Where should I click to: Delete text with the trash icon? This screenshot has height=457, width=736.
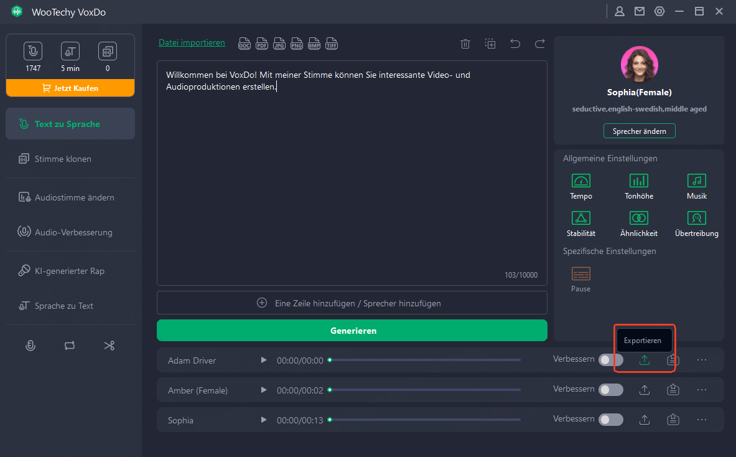pyautogui.click(x=465, y=44)
